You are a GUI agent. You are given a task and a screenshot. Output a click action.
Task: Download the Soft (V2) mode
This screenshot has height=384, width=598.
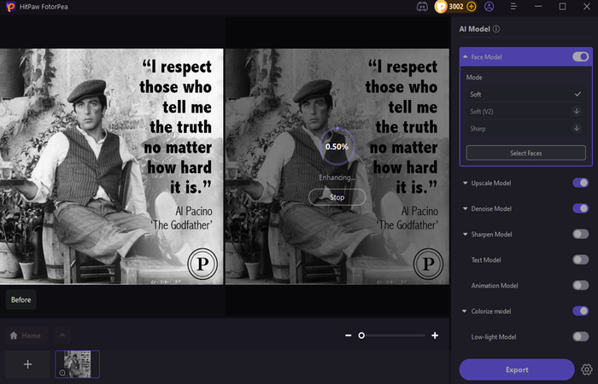(577, 111)
